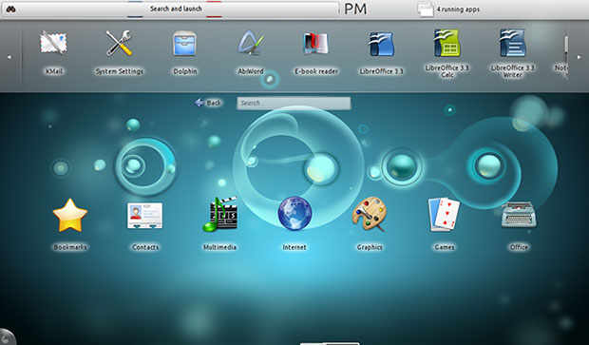
Task: Open the Office typewriter icon
Action: click(x=519, y=215)
